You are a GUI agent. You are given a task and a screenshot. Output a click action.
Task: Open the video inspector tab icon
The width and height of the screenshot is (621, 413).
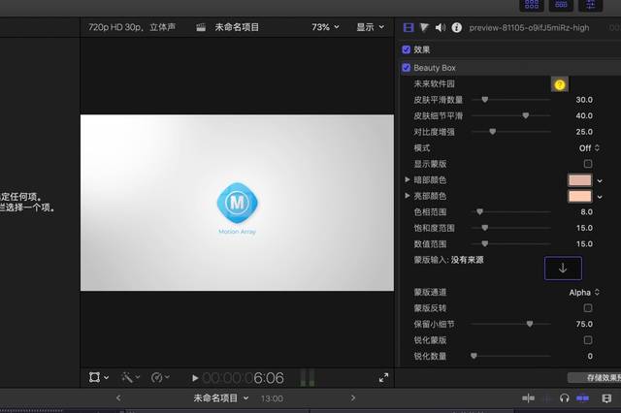coord(409,27)
